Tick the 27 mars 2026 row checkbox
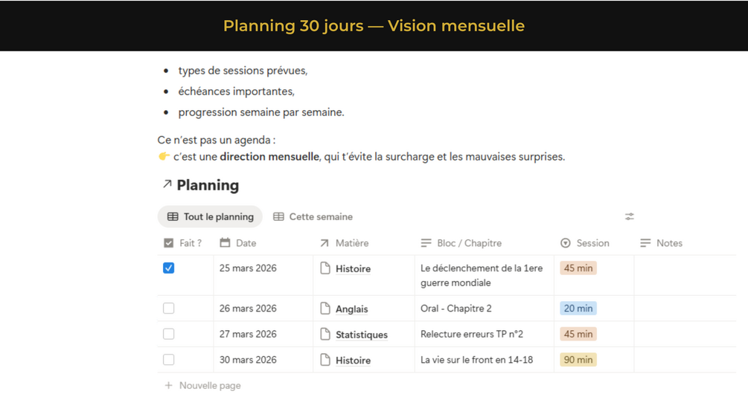 (169, 335)
